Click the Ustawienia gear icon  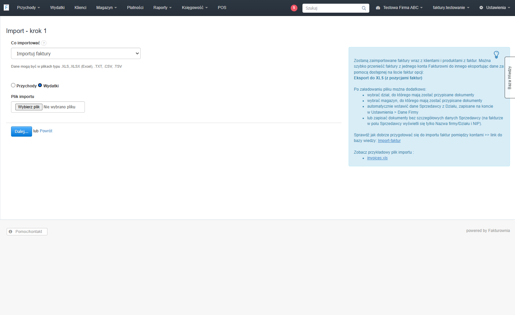pyautogui.click(x=481, y=8)
